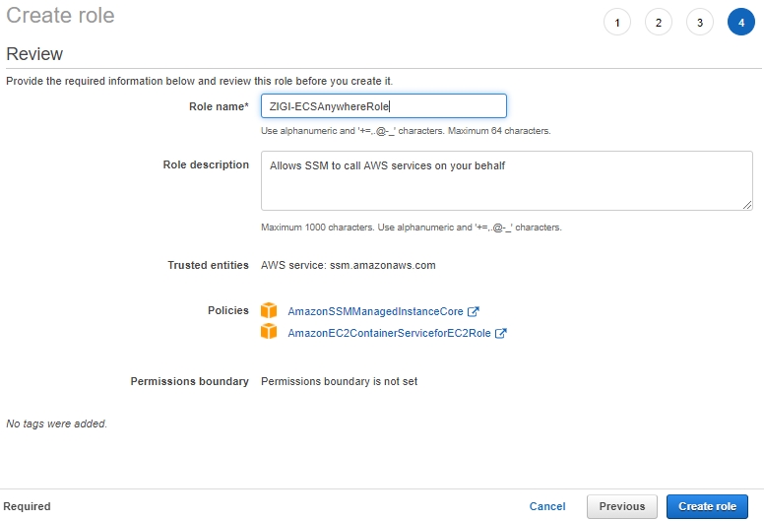Open the AmazonSSMManagedInstanceCore policy link
Screen dimensions: 764x521
coord(375,311)
